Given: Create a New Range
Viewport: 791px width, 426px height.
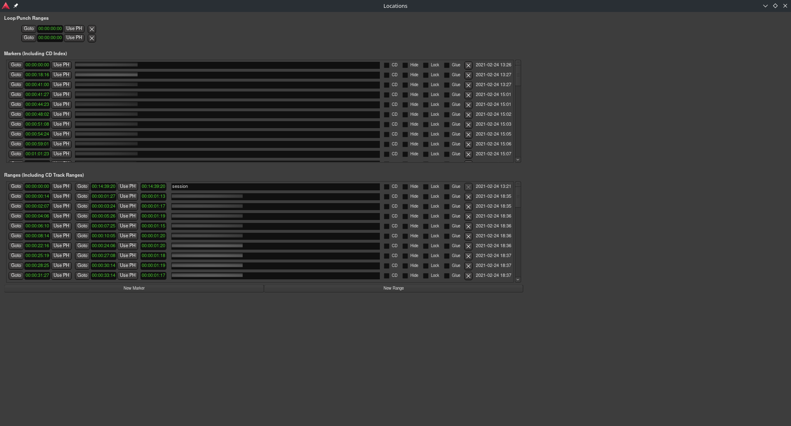Looking at the screenshot, I should pos(393,288).
